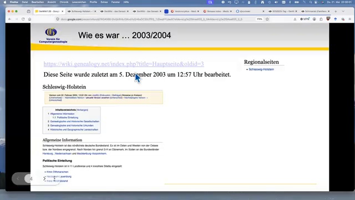Go to previous slide with arrow

point(18,179)
